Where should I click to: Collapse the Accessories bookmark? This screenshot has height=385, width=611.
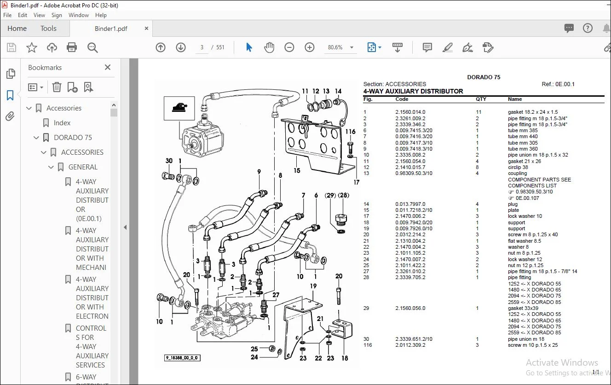coord(29,108)
